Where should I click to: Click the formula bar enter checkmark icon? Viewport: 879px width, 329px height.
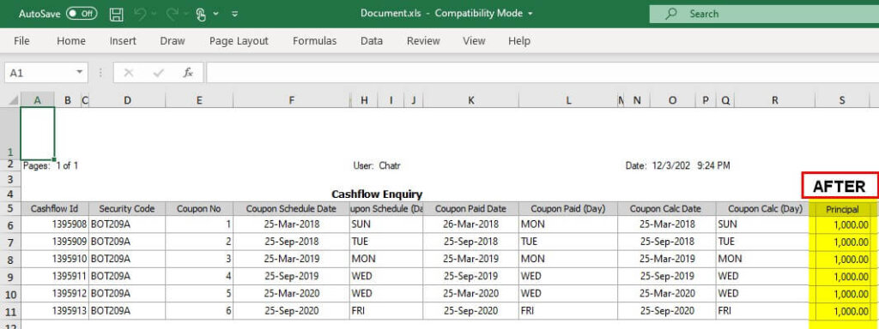click(x=158, y=73)
